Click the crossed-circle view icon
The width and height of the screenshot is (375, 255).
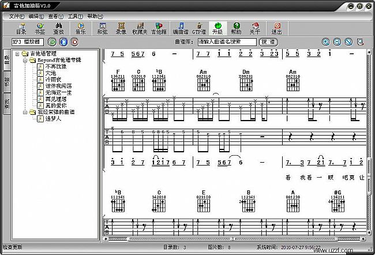click(x=348, y=42)
